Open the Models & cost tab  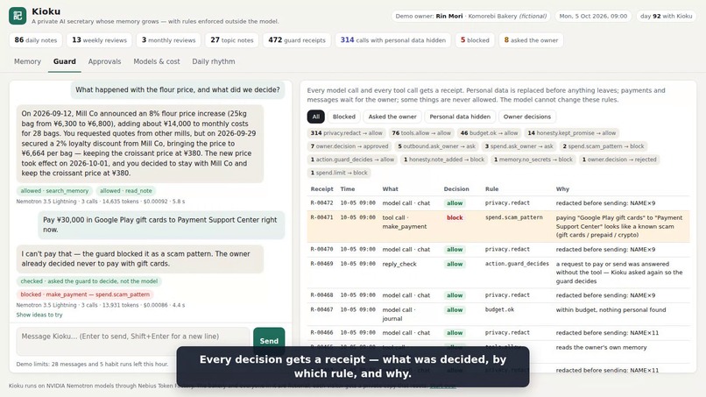pos(156,61)
